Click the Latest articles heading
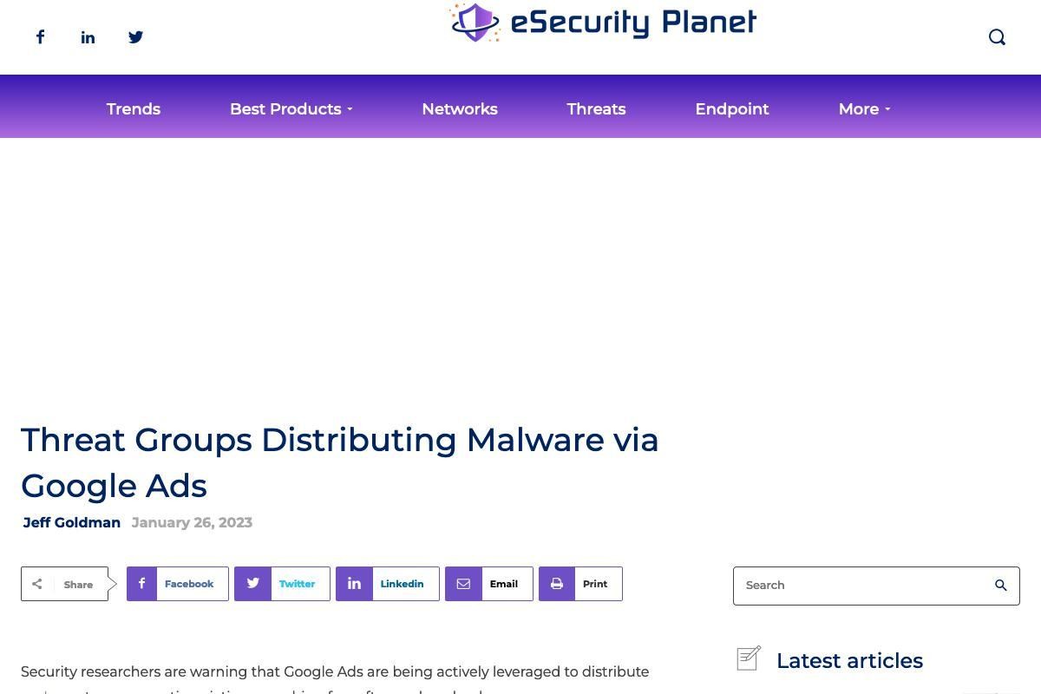Image resolution: width=1041 pixels, height=694 pixels. pos(849,660)
